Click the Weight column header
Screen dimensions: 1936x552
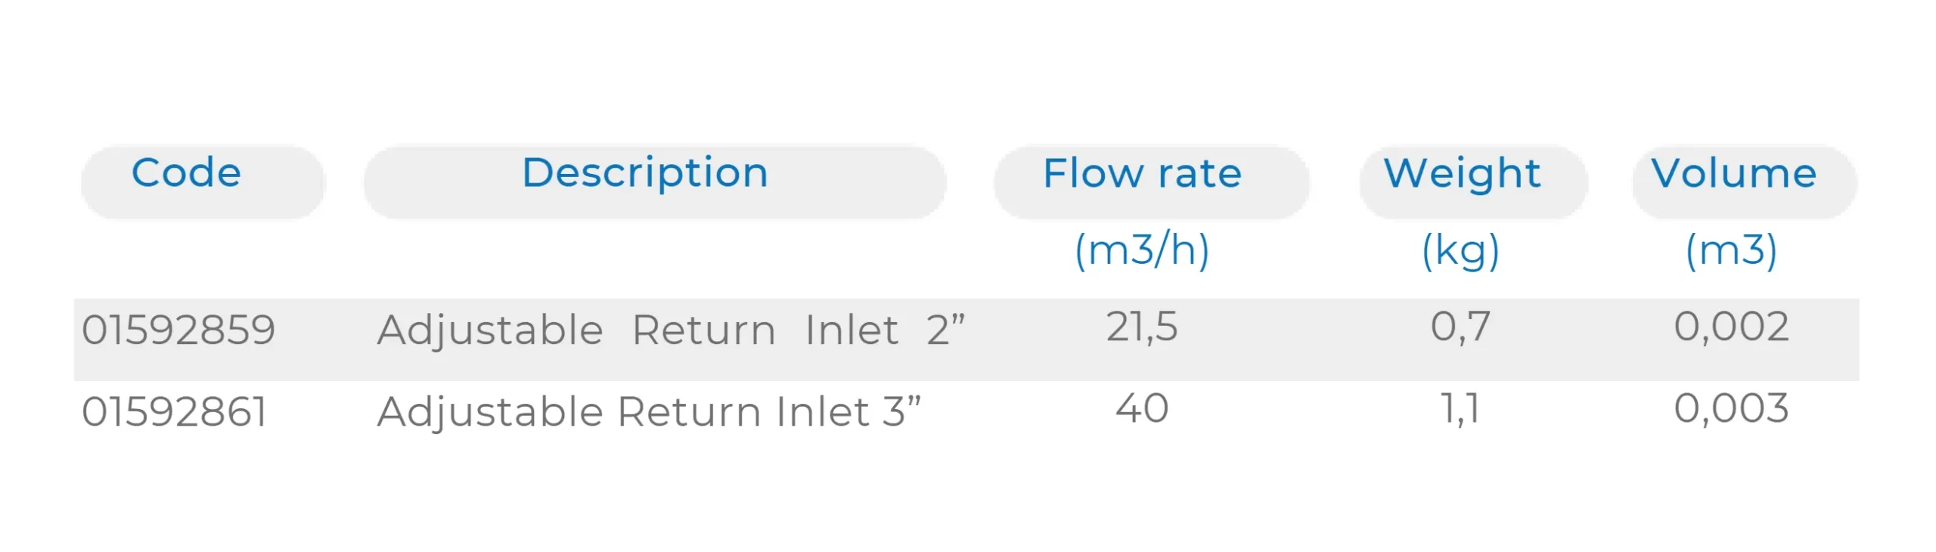point(1463,174)
